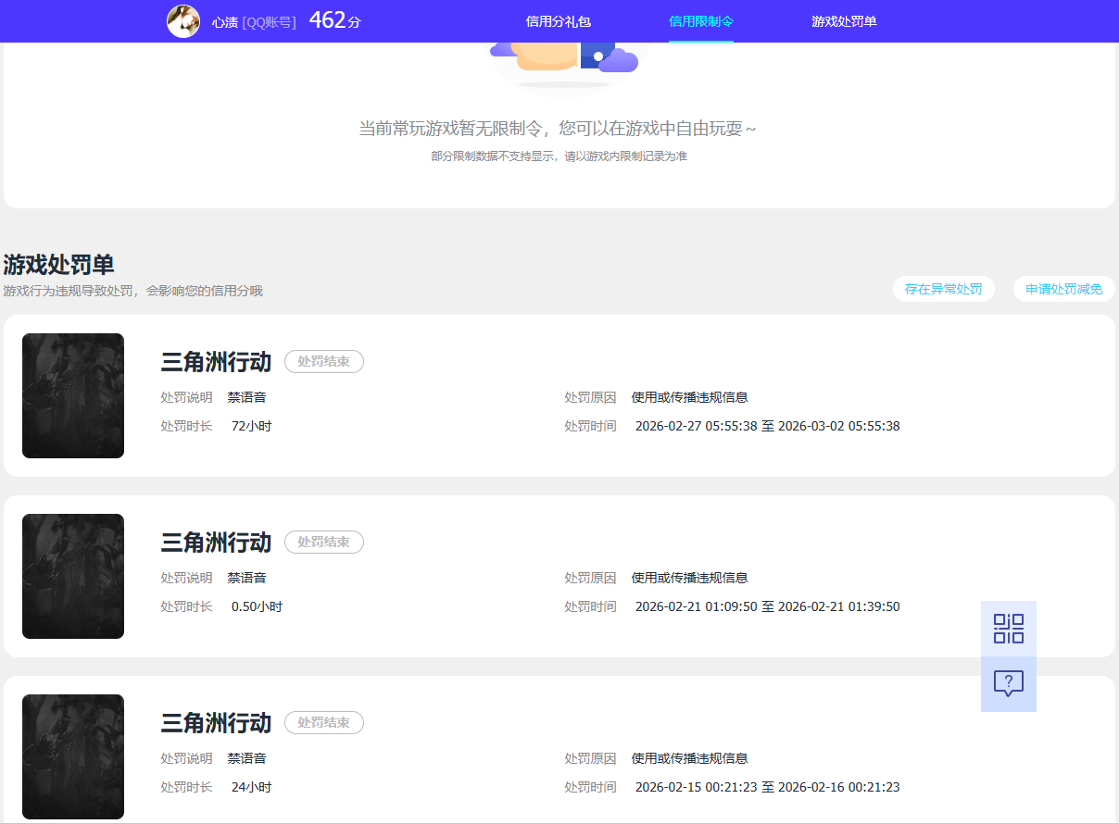Click 禁语音 description in the 24小时 card

pos(247,758)
